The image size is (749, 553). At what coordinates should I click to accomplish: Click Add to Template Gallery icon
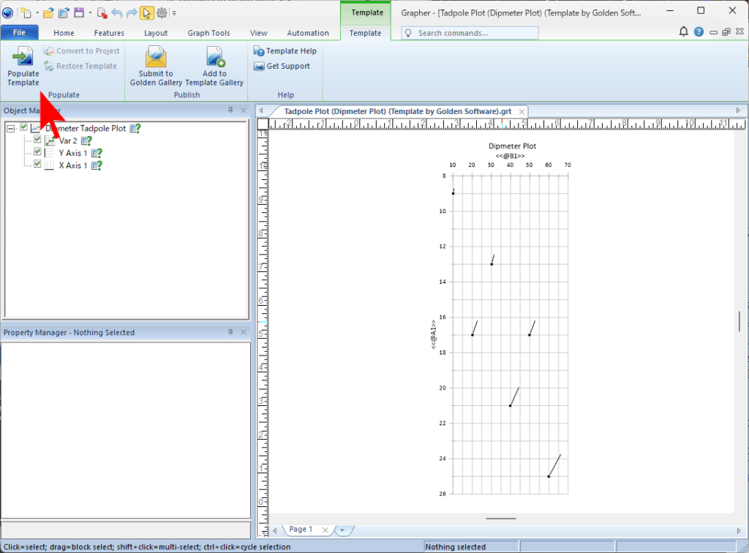point(214,57)
